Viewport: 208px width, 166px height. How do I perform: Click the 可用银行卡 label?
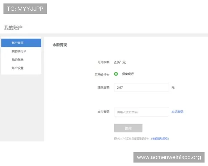pyautogui.click(x=102, y=75)
